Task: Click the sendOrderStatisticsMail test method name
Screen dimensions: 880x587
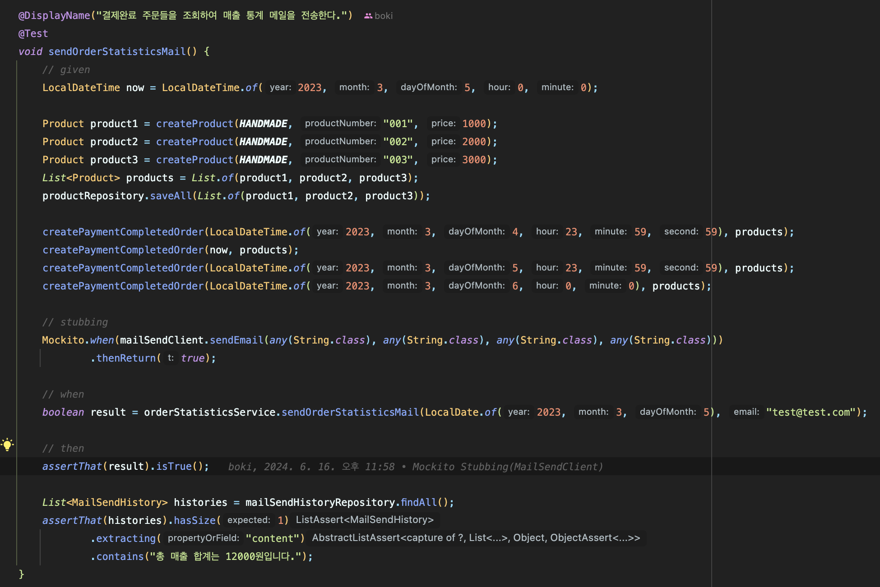Action: click(117, 51)
